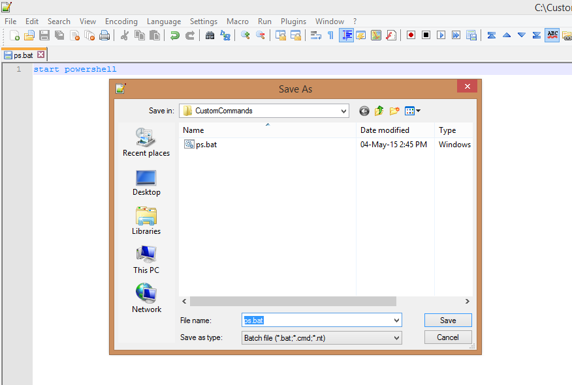Viewport: 572px width, 385px height.
Task: Toggle the ABC spell-check toolbar icon
Action: (552, 35)
